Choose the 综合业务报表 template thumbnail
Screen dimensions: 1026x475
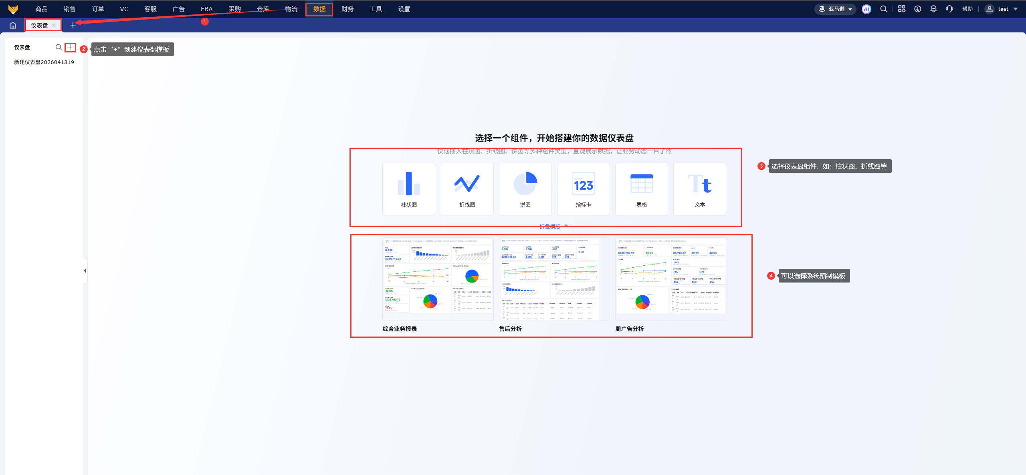[x=438, y=279]
